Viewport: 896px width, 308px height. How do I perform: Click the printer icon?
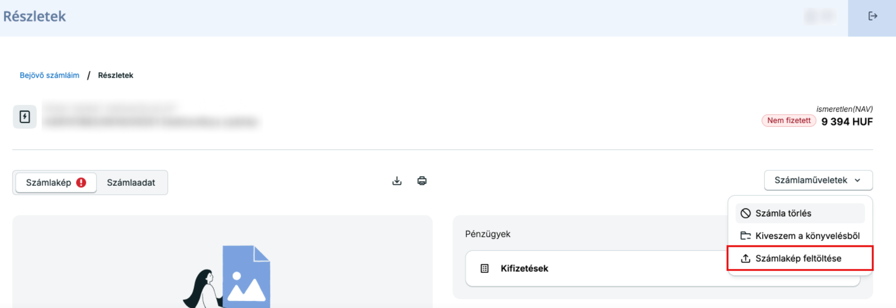(x=422, y=181)
